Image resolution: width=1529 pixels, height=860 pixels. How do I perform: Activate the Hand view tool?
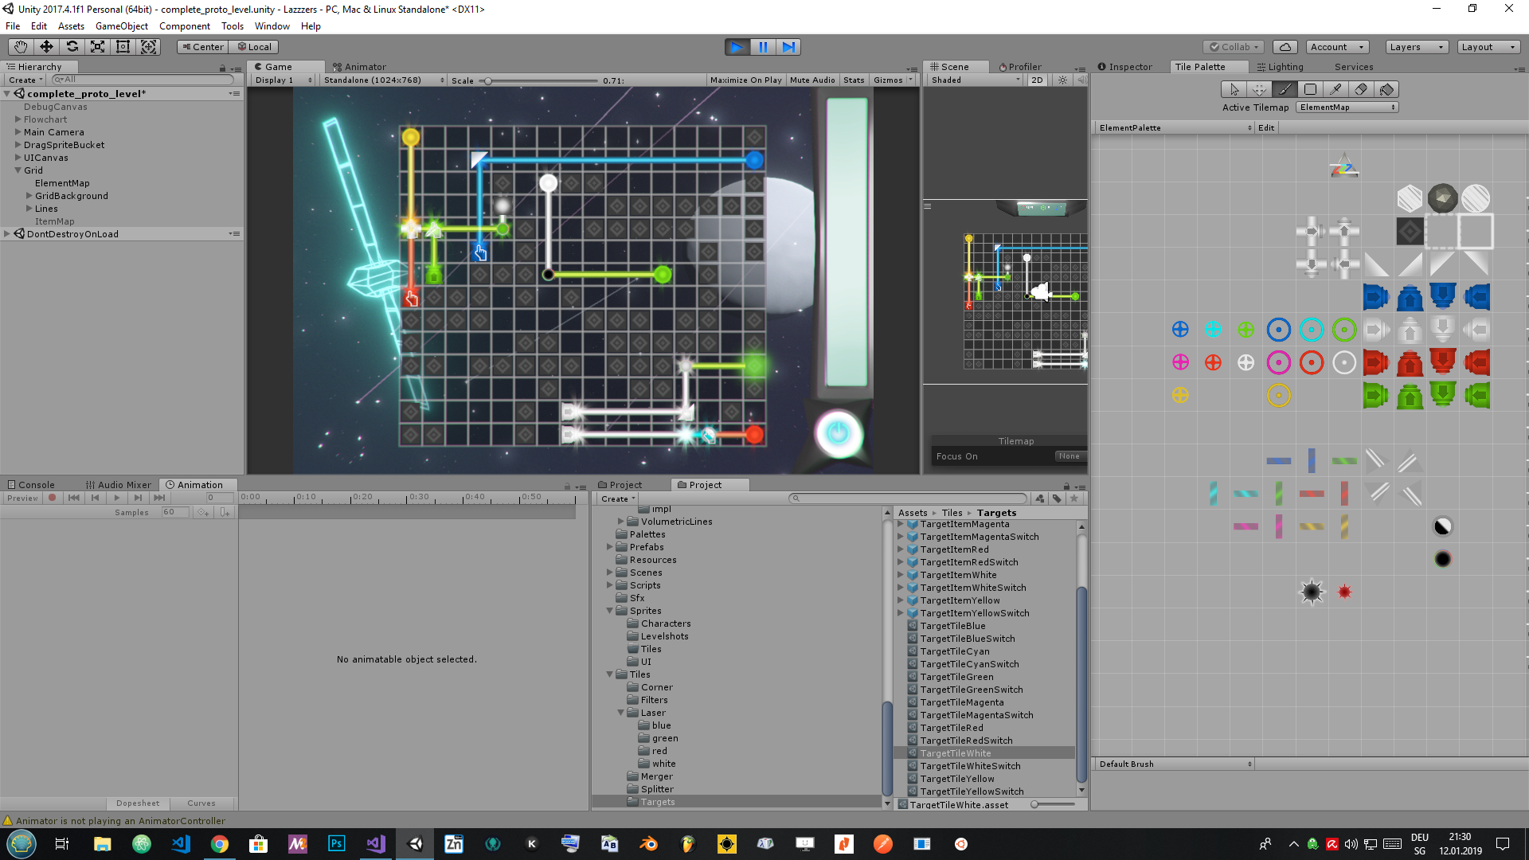[x=21, y=47]
